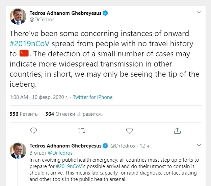Open main tweet options chevron

point(199,12)
